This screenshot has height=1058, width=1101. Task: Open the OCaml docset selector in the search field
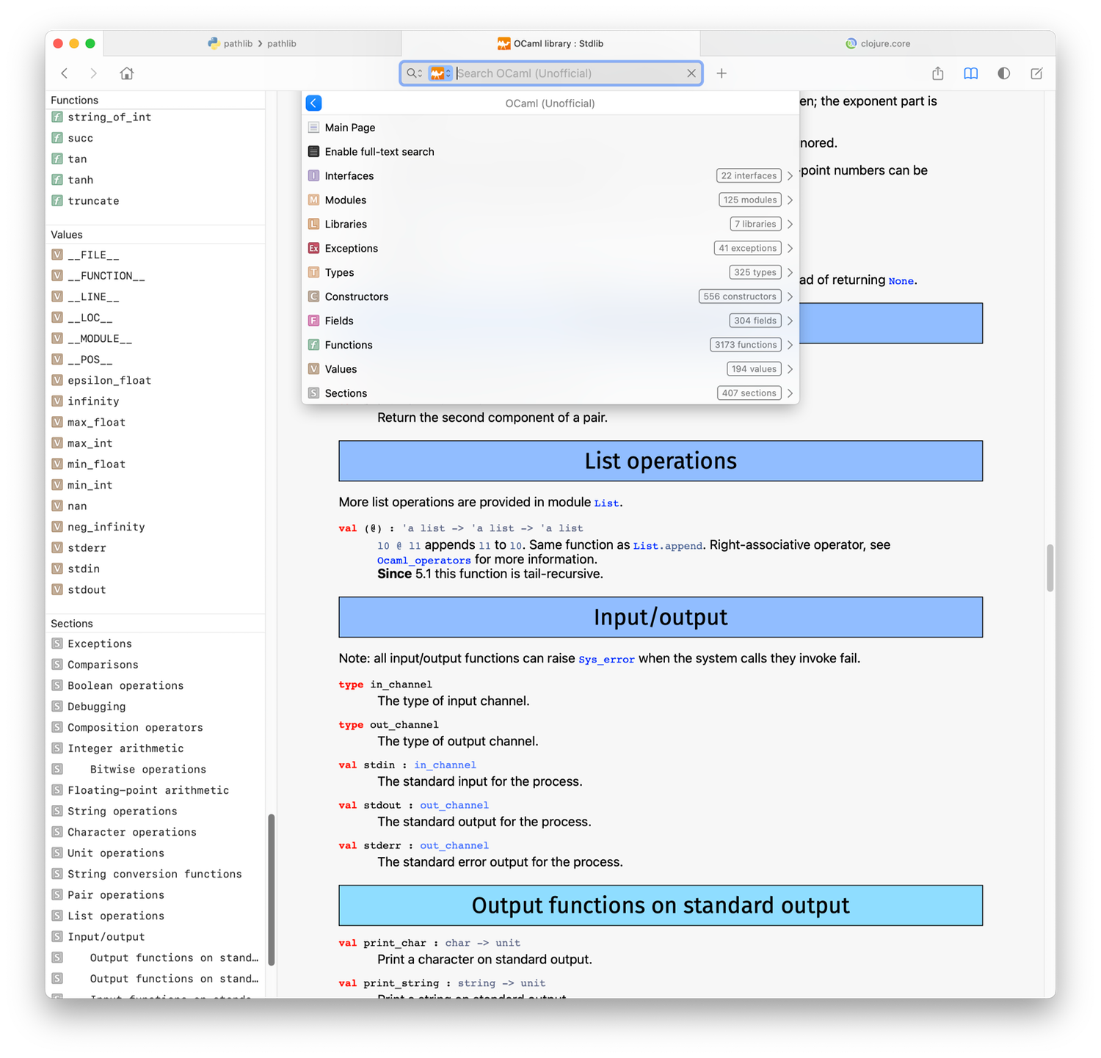click(440, 73)
